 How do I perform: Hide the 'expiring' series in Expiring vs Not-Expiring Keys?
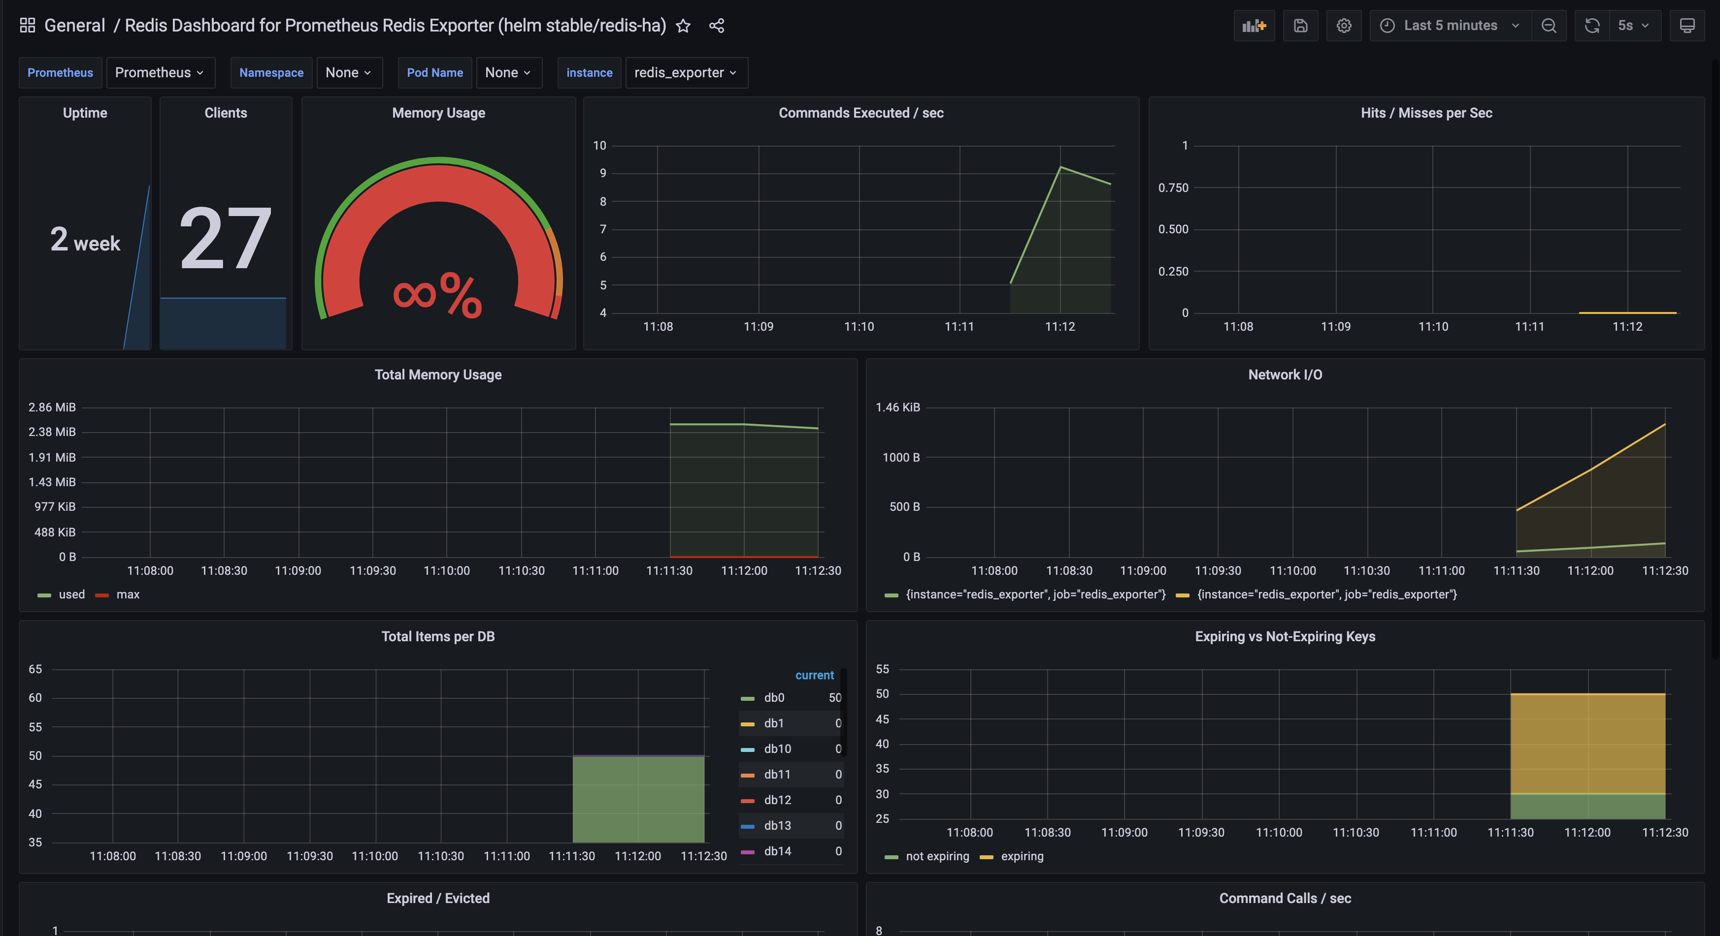1022,856
